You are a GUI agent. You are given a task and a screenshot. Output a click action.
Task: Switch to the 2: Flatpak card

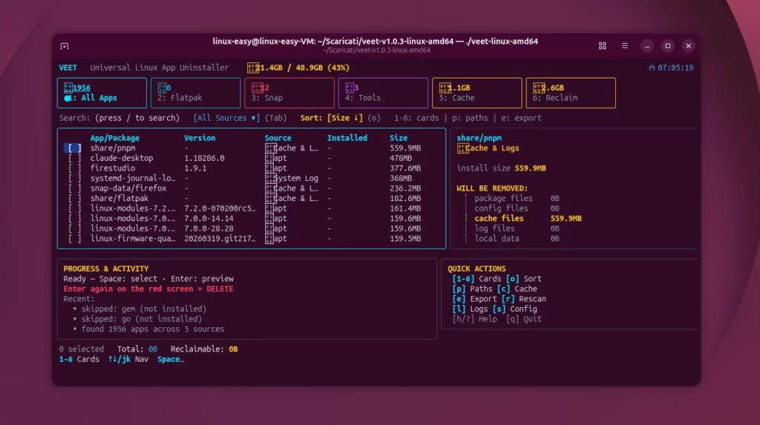(x=195, y=93)
